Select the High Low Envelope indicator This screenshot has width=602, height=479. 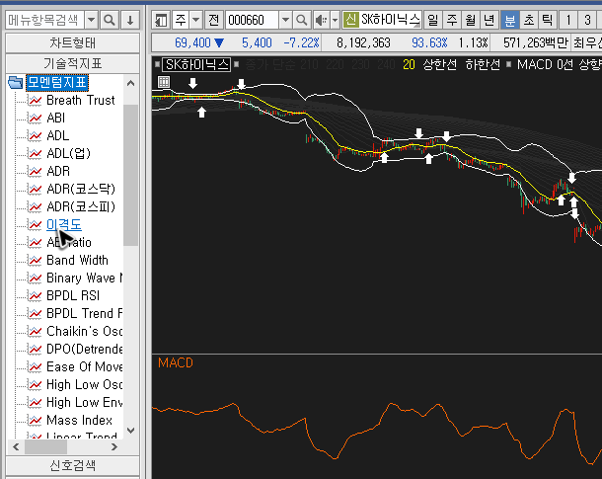85,402
